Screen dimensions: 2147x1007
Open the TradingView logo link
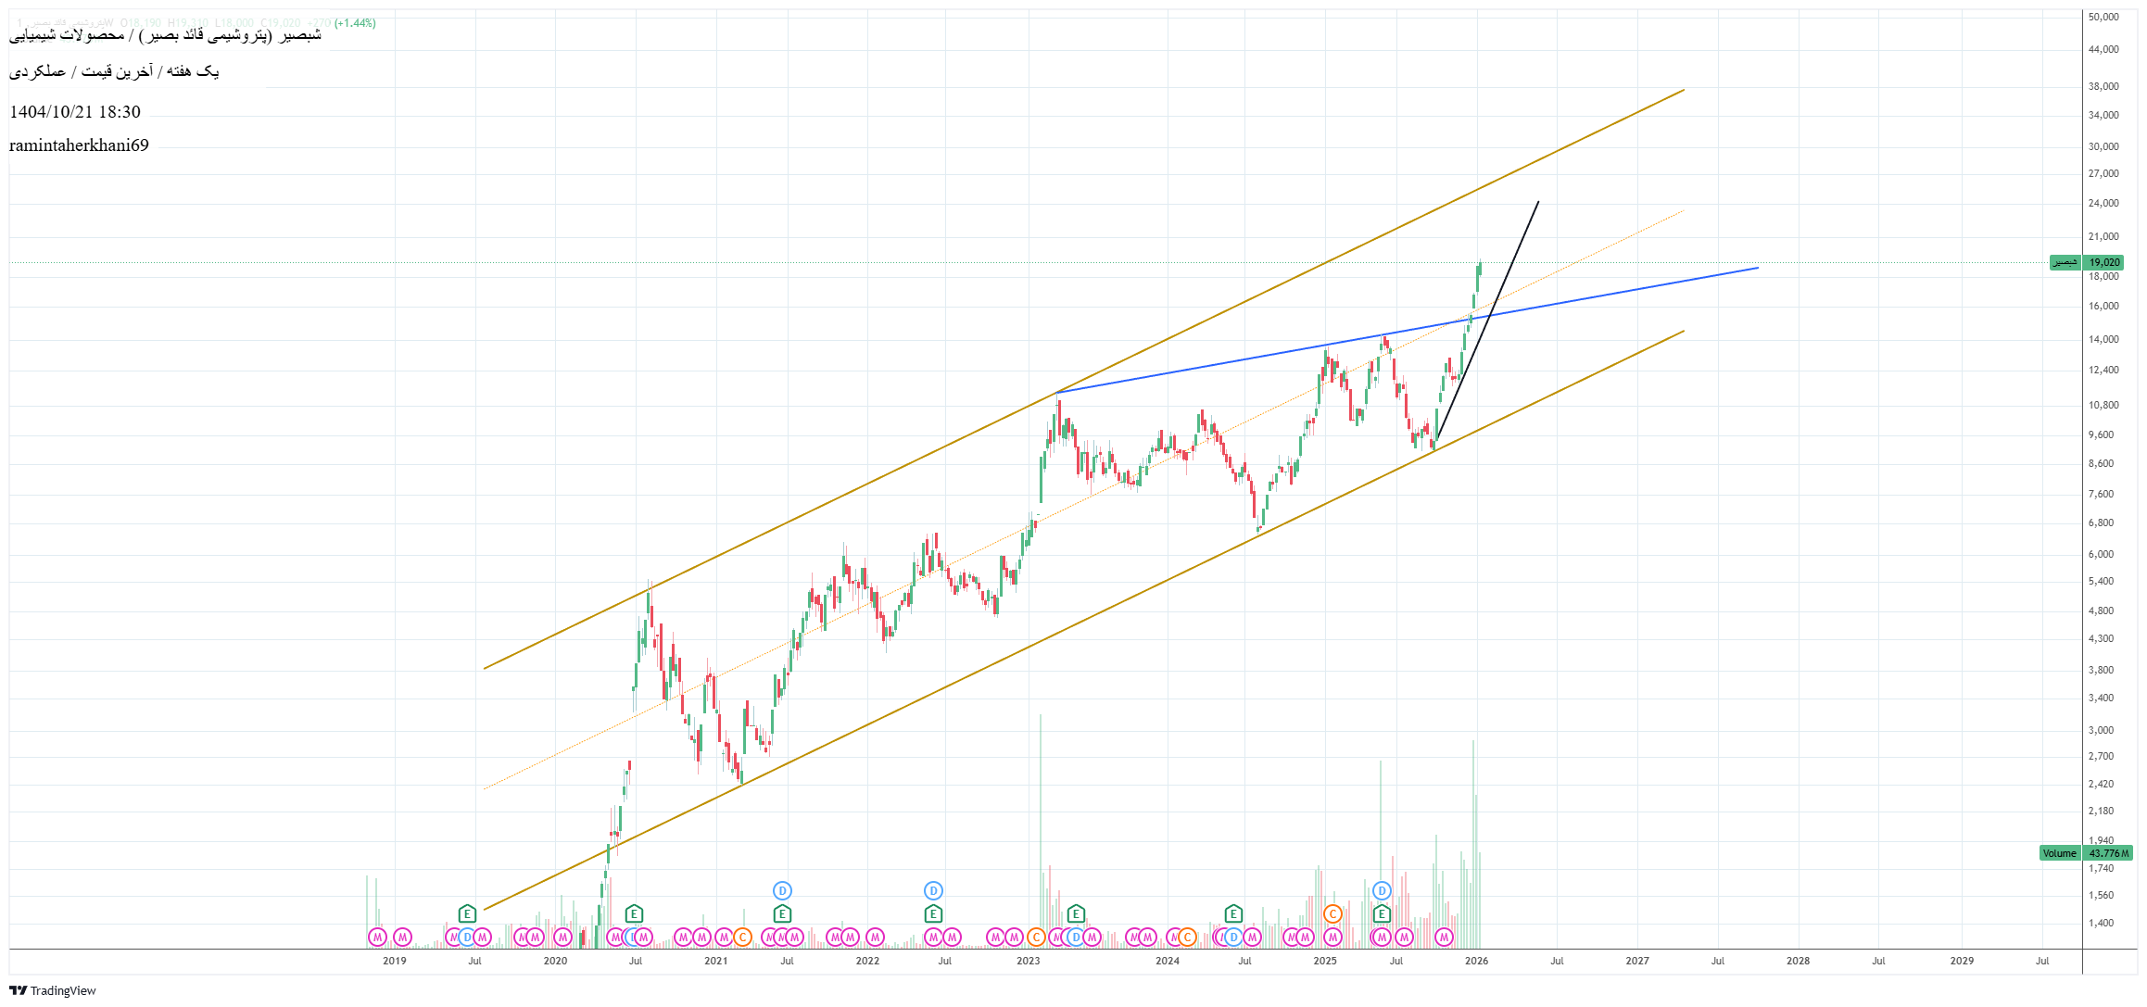tap(53, 990)
